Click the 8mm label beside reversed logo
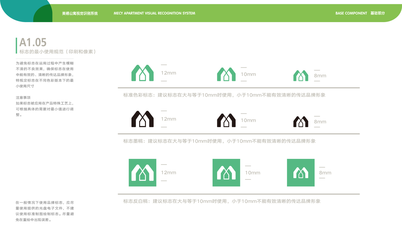Viewport: 402px width, 226px height. click(325, 173)
